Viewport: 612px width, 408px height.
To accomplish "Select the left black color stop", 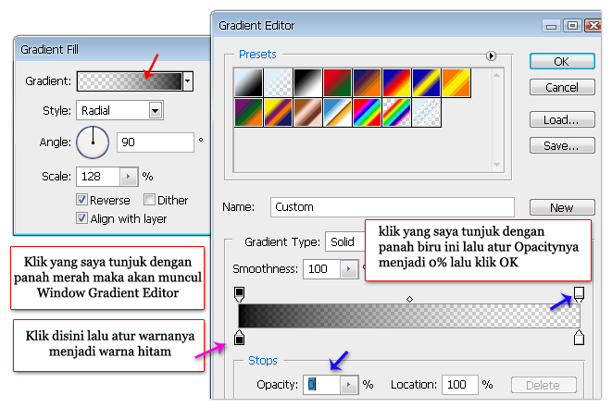I will pos(239,338).
